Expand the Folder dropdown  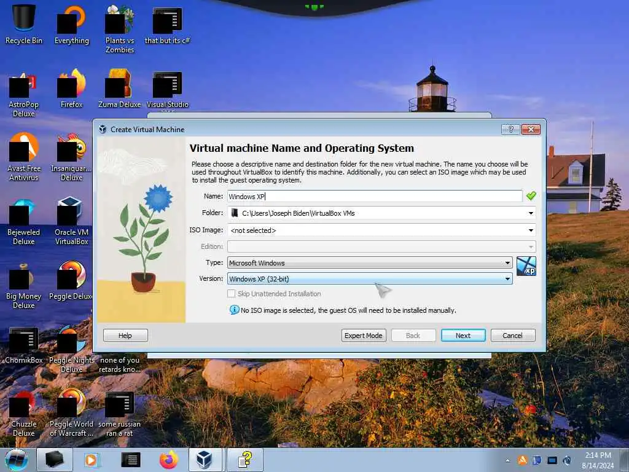[x=531, y=213]
